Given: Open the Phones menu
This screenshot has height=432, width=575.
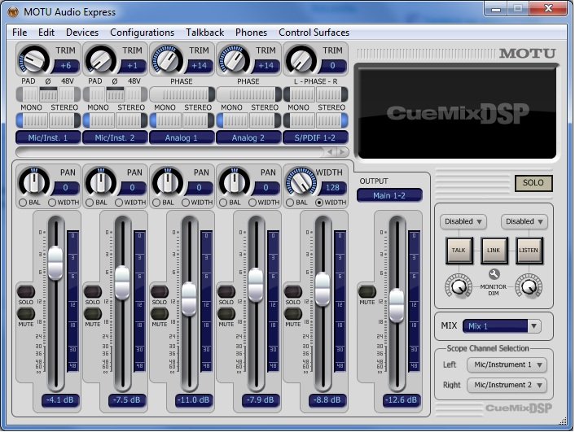Looking at the screenshot, I should [x=251, y=33].
